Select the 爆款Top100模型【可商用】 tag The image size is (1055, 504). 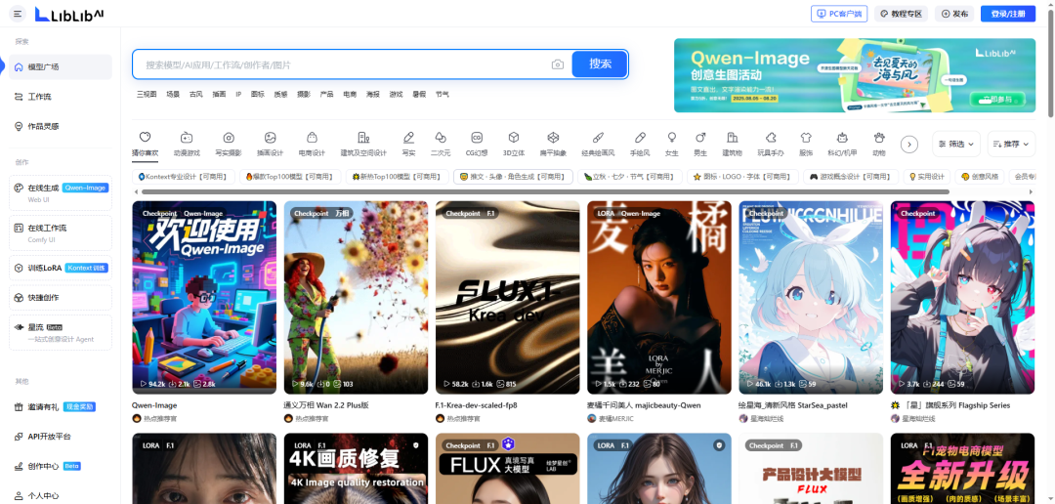(290, 177)
